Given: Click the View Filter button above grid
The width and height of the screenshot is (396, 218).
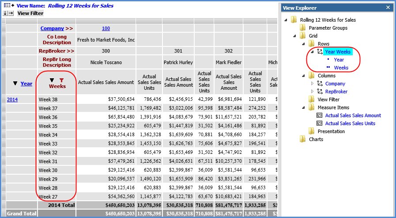Looking at the screenshot, I should [30, 13].
